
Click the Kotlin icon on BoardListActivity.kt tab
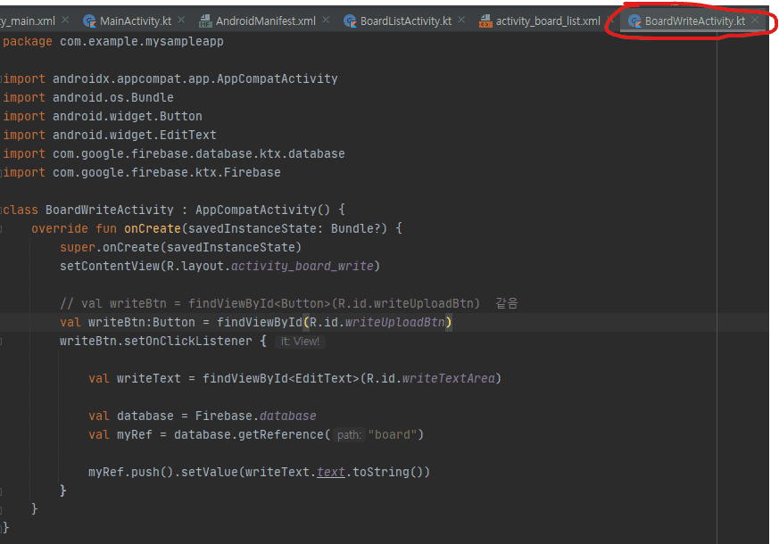pos(350,21)
